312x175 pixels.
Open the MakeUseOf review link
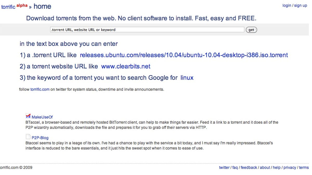(42, 117)
